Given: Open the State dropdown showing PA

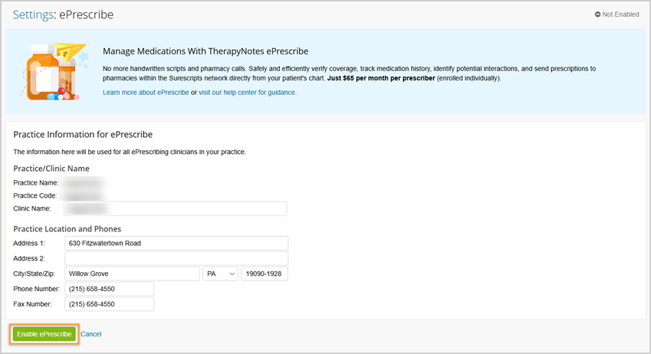Looking at the screenshot, I should [221, 274].
